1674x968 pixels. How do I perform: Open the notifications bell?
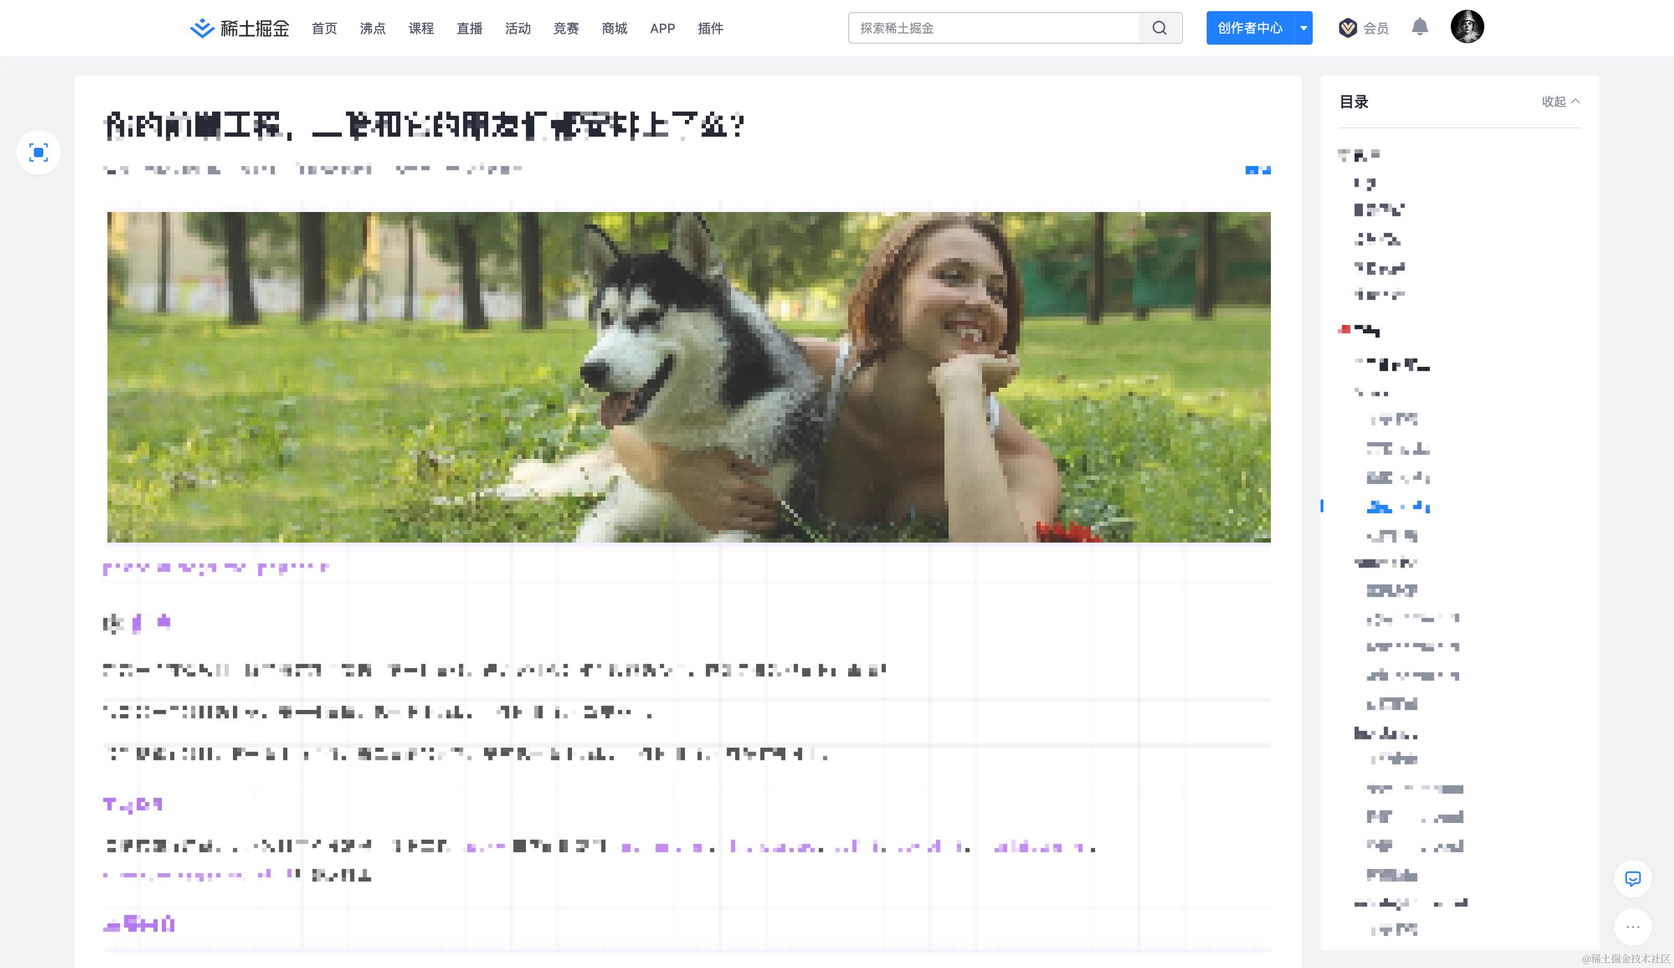click(1419, 27)
